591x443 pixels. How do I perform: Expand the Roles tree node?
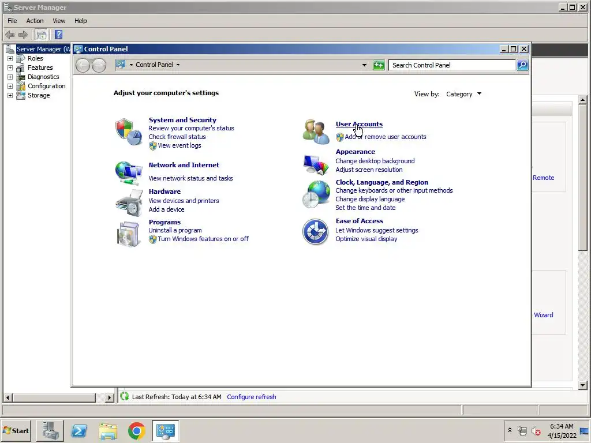point(10,58)
